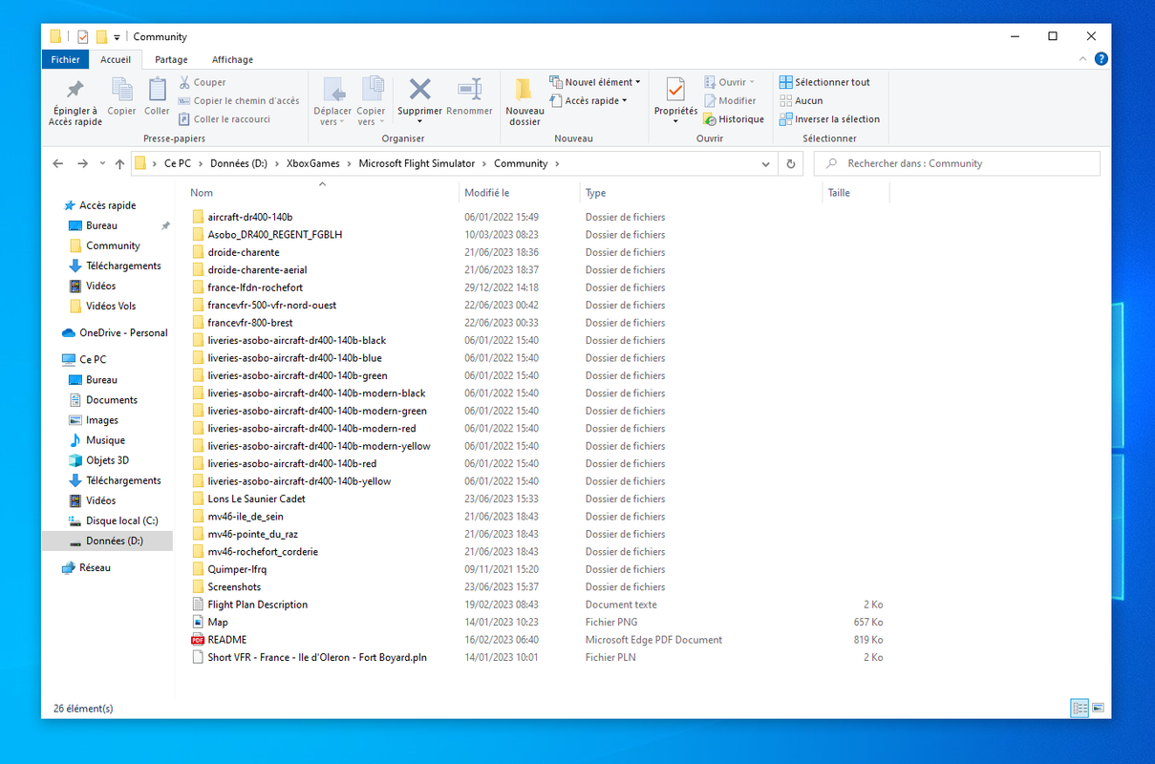Viewport: 1155px width, 764px height.
Task: Click Coller le raccourci
Action: coord(225,119)
